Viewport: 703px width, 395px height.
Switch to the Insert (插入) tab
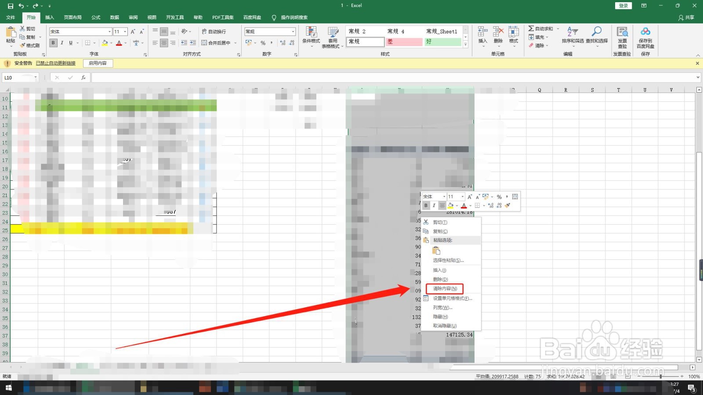coord(50,18)
